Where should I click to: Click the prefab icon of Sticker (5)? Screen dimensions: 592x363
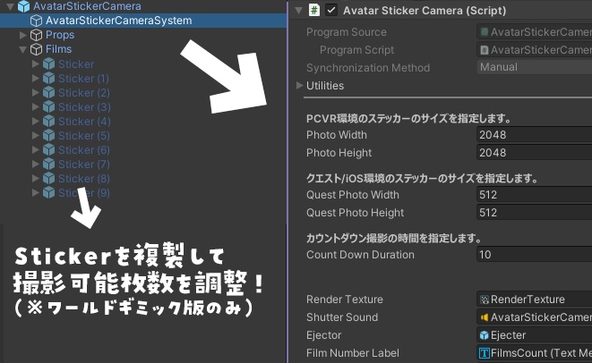tap(48, 136)
